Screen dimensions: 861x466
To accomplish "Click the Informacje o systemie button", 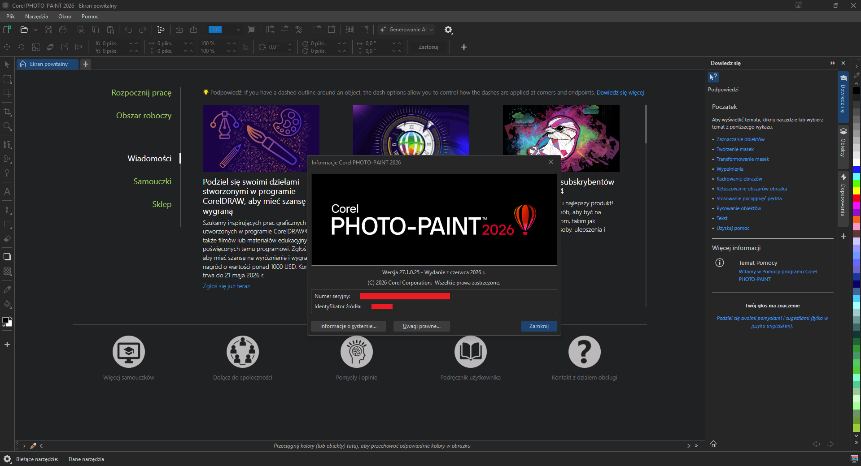I will (348, 326).
